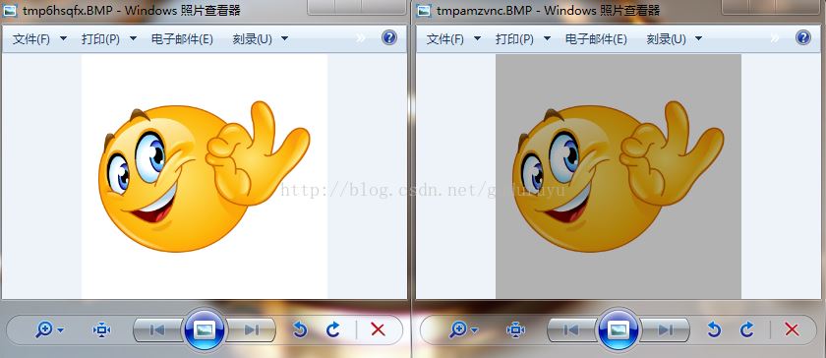
Task: Click the darkened smiley image in right viewer
Action: 619,176
